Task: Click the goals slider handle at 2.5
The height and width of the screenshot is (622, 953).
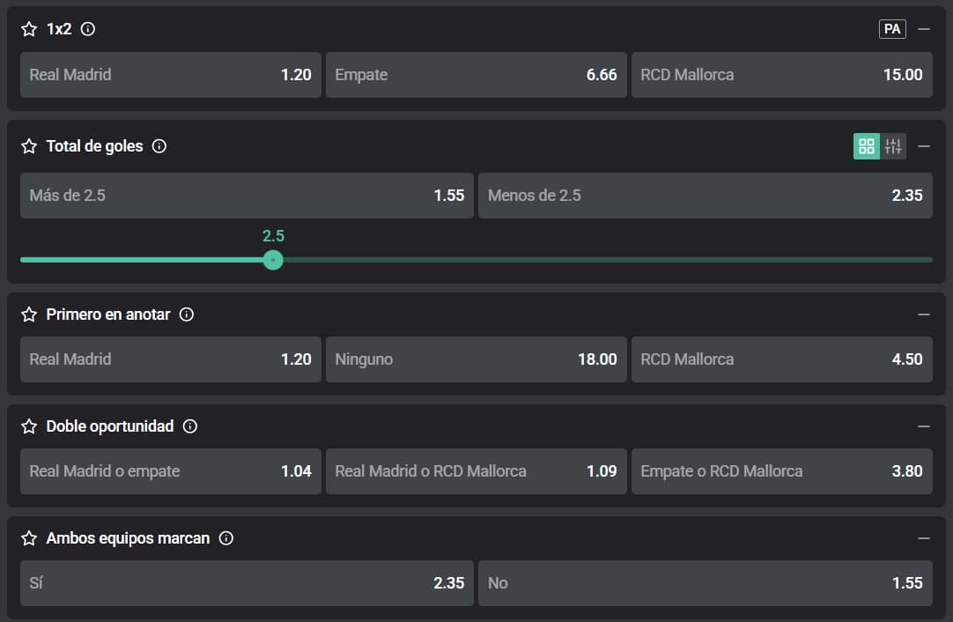Action: (x=273, y=260)
